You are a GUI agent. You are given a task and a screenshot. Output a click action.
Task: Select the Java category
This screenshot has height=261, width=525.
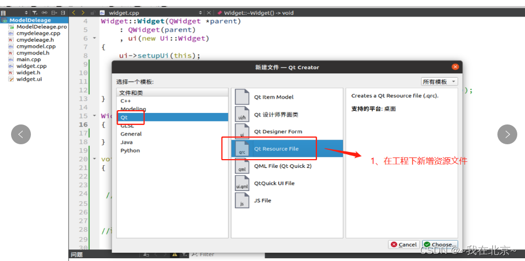pos(172,142)
